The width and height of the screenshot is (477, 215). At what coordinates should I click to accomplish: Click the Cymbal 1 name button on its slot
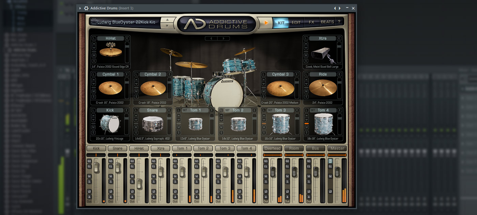pyautogui.click(x=111, y=74)
